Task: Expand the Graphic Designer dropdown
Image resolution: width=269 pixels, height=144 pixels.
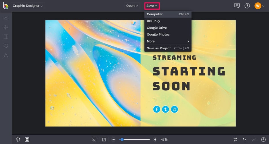Action: [27, 6]
